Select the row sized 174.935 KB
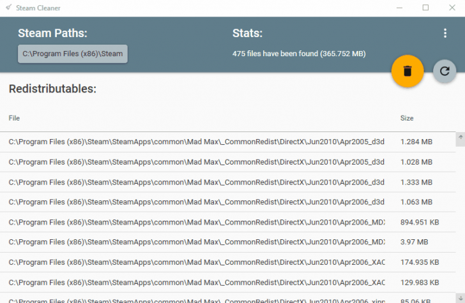Image resolution: width=465 pixels, height=303 pixels. pyautogui.click(x=228, y=262)
